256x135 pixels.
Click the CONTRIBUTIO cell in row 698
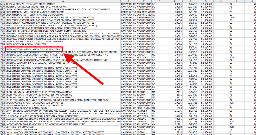pos(128,12)
